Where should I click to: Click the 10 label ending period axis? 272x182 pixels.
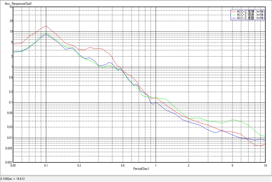(265, 165)
